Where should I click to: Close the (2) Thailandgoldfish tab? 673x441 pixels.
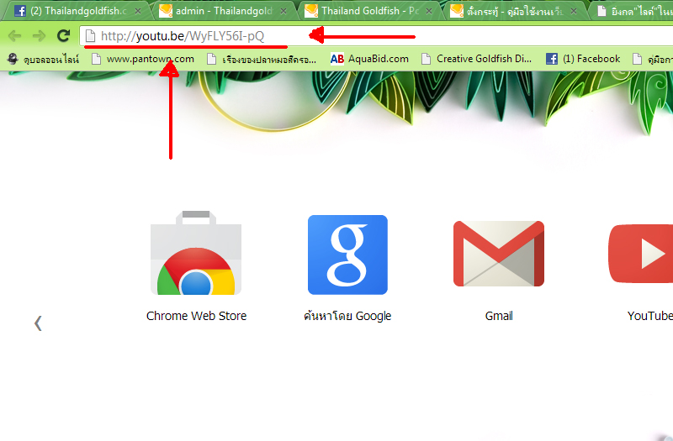click(x=138, y=11)
